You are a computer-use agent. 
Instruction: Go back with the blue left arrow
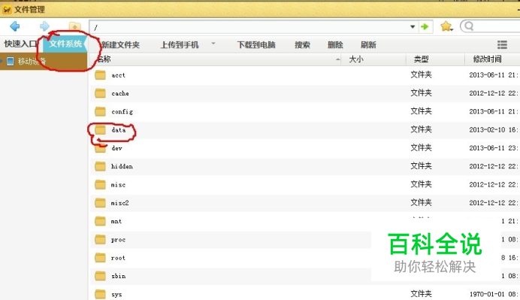(x=15, y=26)
